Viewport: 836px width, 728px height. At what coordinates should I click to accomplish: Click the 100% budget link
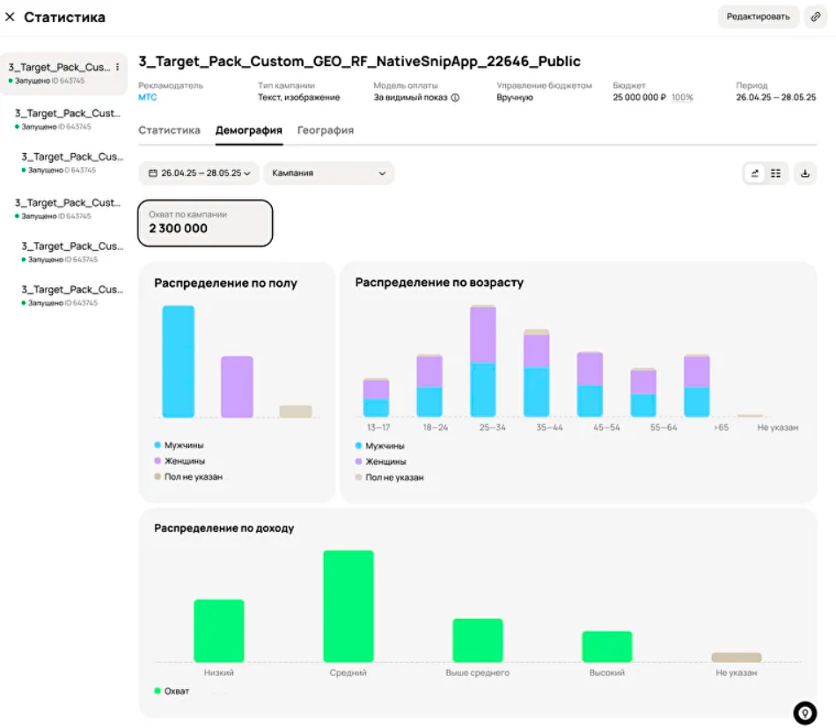tap(682, 98)
